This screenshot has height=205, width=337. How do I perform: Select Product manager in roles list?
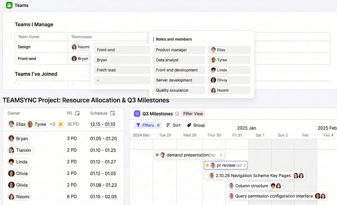[x=179, y=50]
